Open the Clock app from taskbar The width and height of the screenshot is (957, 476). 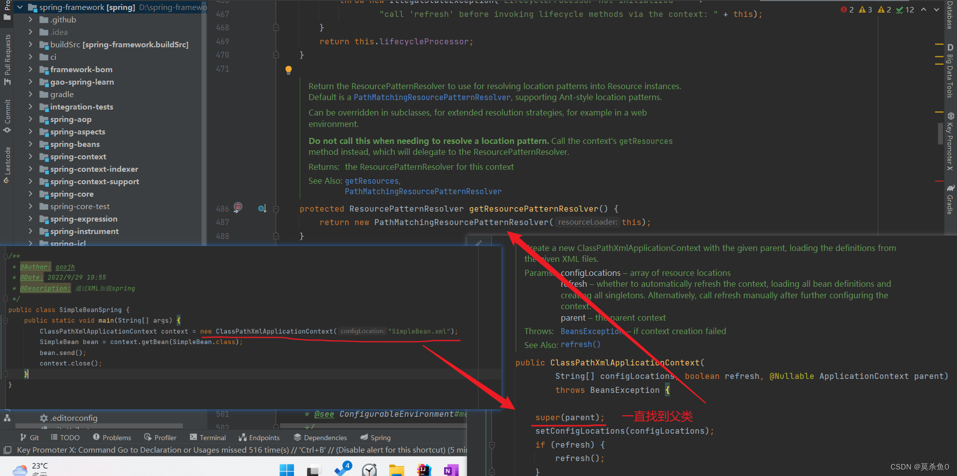click(x=369, y=470)
